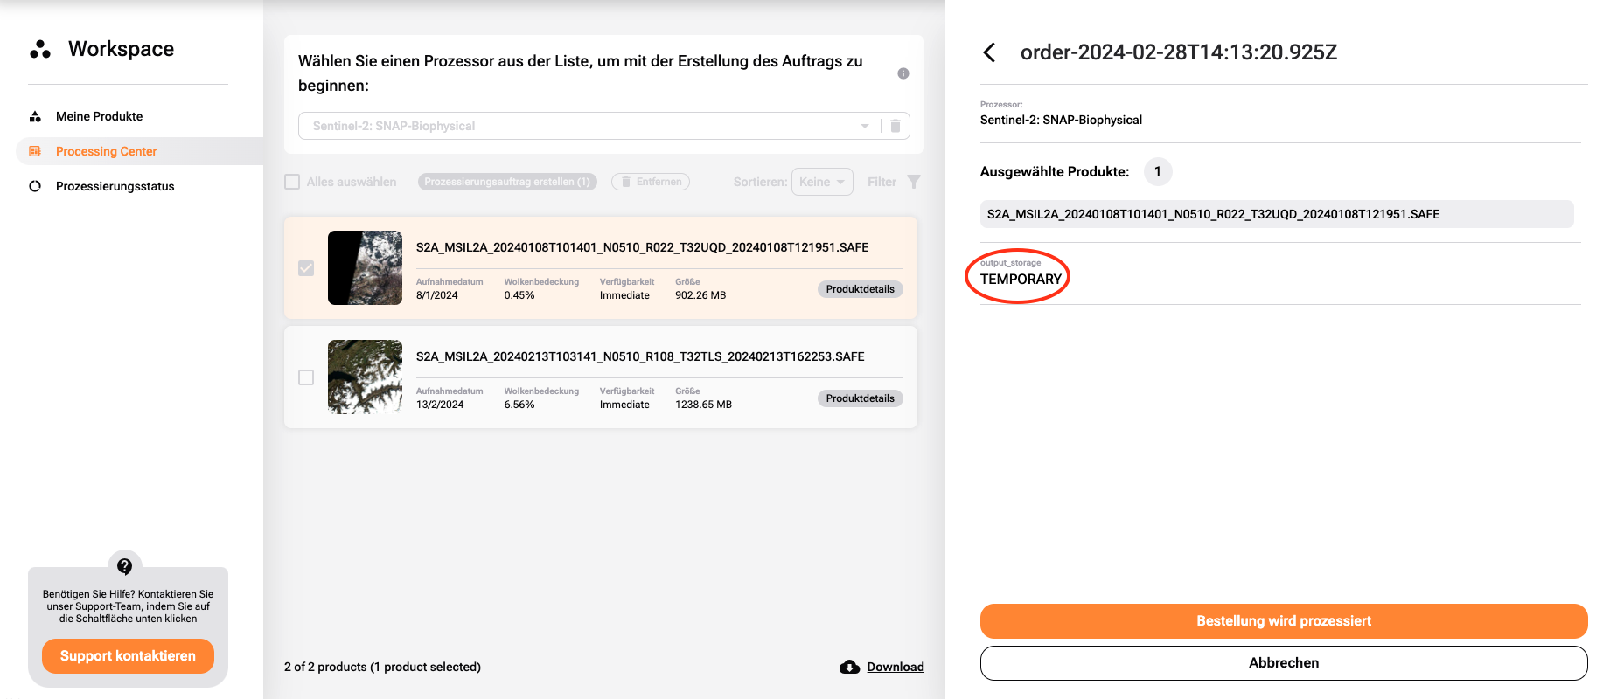Click Bestellung wird prozessiert button

pyautogui.click(x=1284, y=621)
